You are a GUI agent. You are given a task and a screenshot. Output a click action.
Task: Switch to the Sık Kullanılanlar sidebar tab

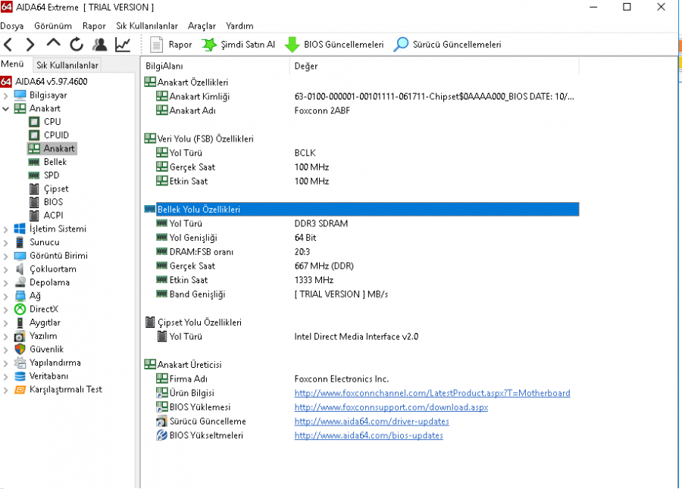[67, 65]
